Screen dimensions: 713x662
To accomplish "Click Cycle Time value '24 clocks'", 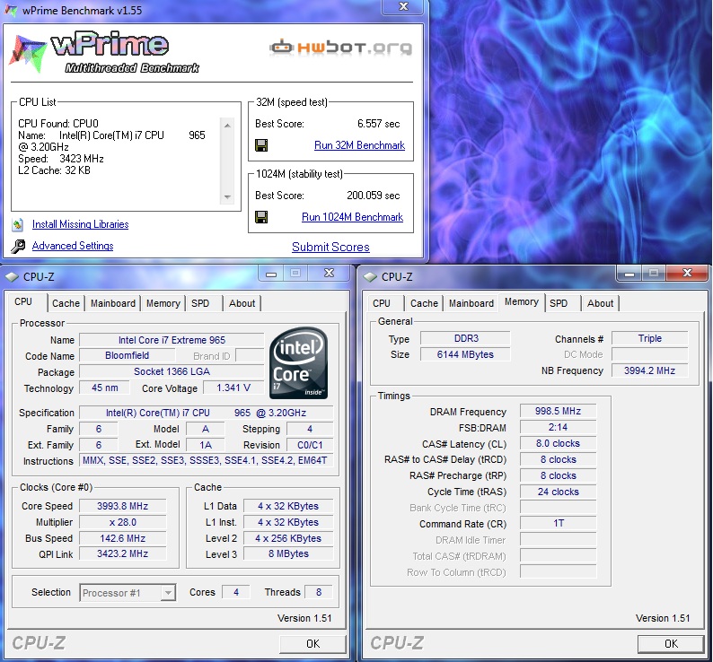I will [x=558, y=492].
